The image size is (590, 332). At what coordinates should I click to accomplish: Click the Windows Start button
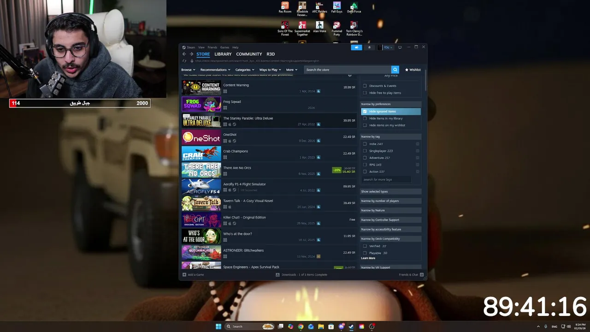[x=218, y=326]
